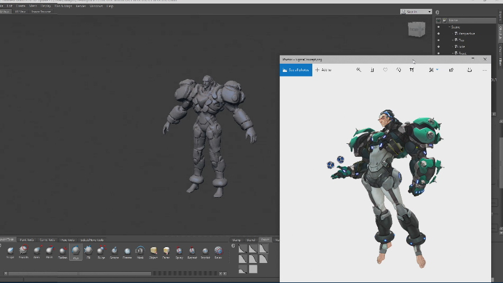The width and height of the screenshot is (503, 283).
Task: Switch to the Curve Tools tab
Action: pos(47,240)
